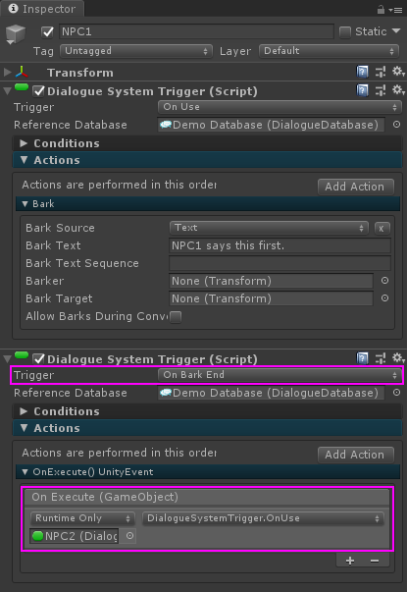The image size is (407, 592).
Task: Open the Runtime Only dropdown
Action: (82, 518)
